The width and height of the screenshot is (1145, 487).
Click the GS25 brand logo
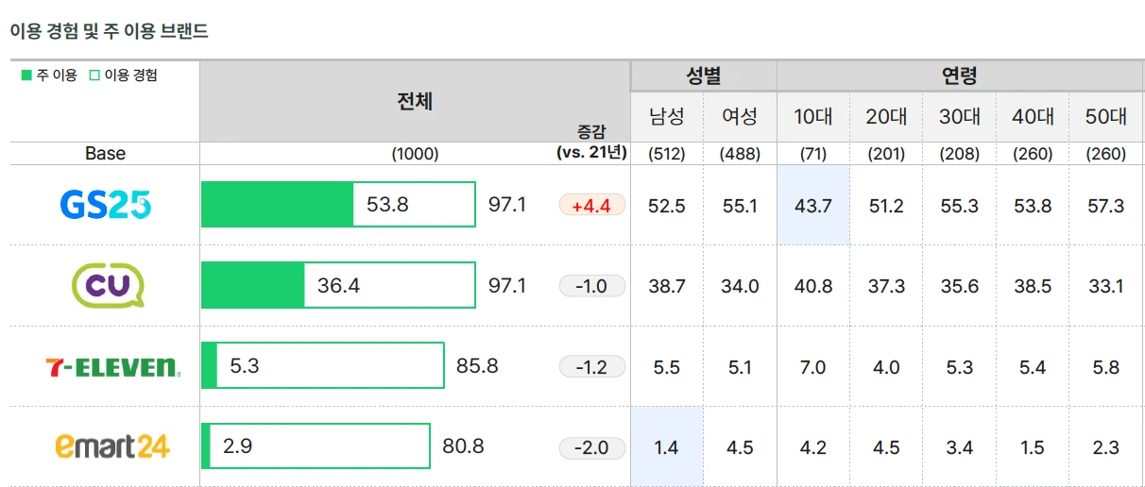click(x=105, y=205)
